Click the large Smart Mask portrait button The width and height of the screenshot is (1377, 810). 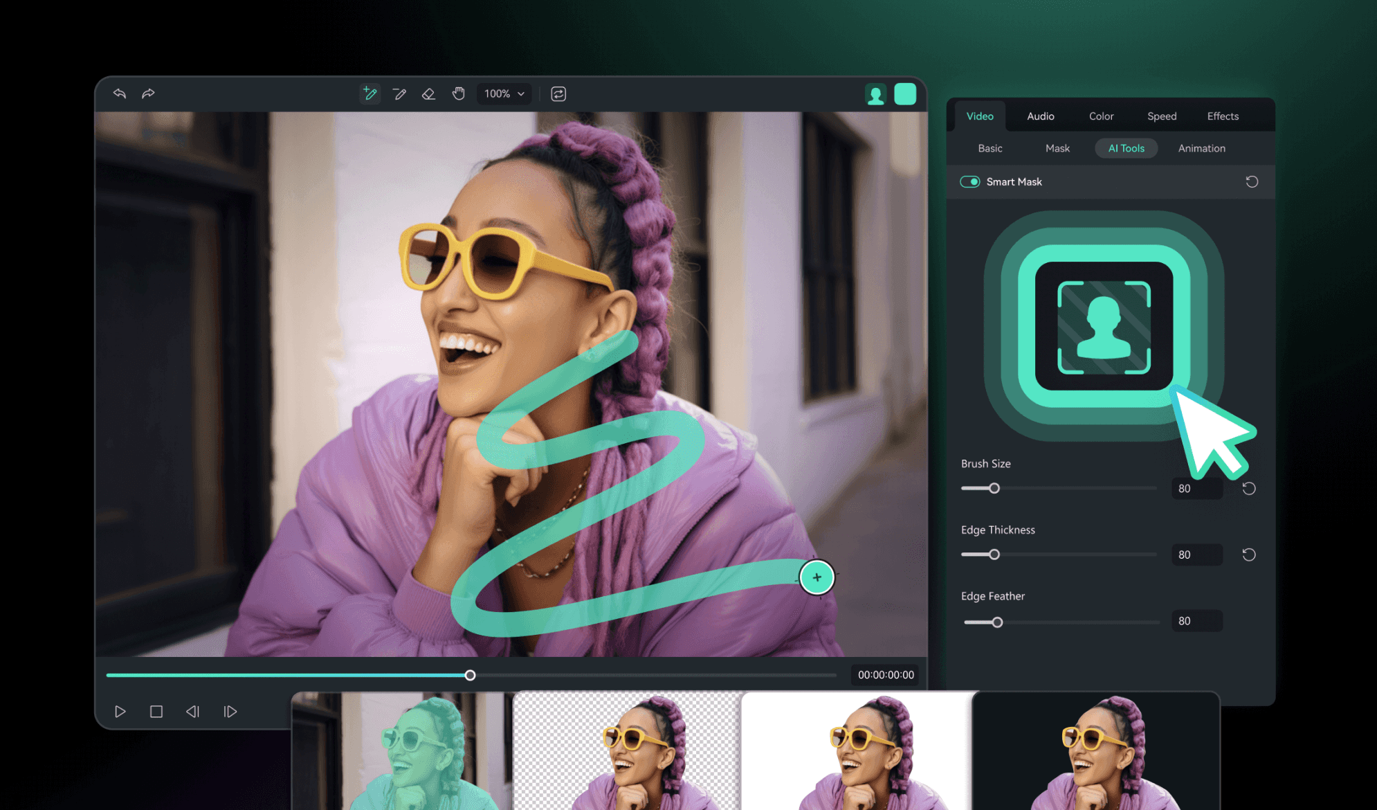pos(1104,326)
